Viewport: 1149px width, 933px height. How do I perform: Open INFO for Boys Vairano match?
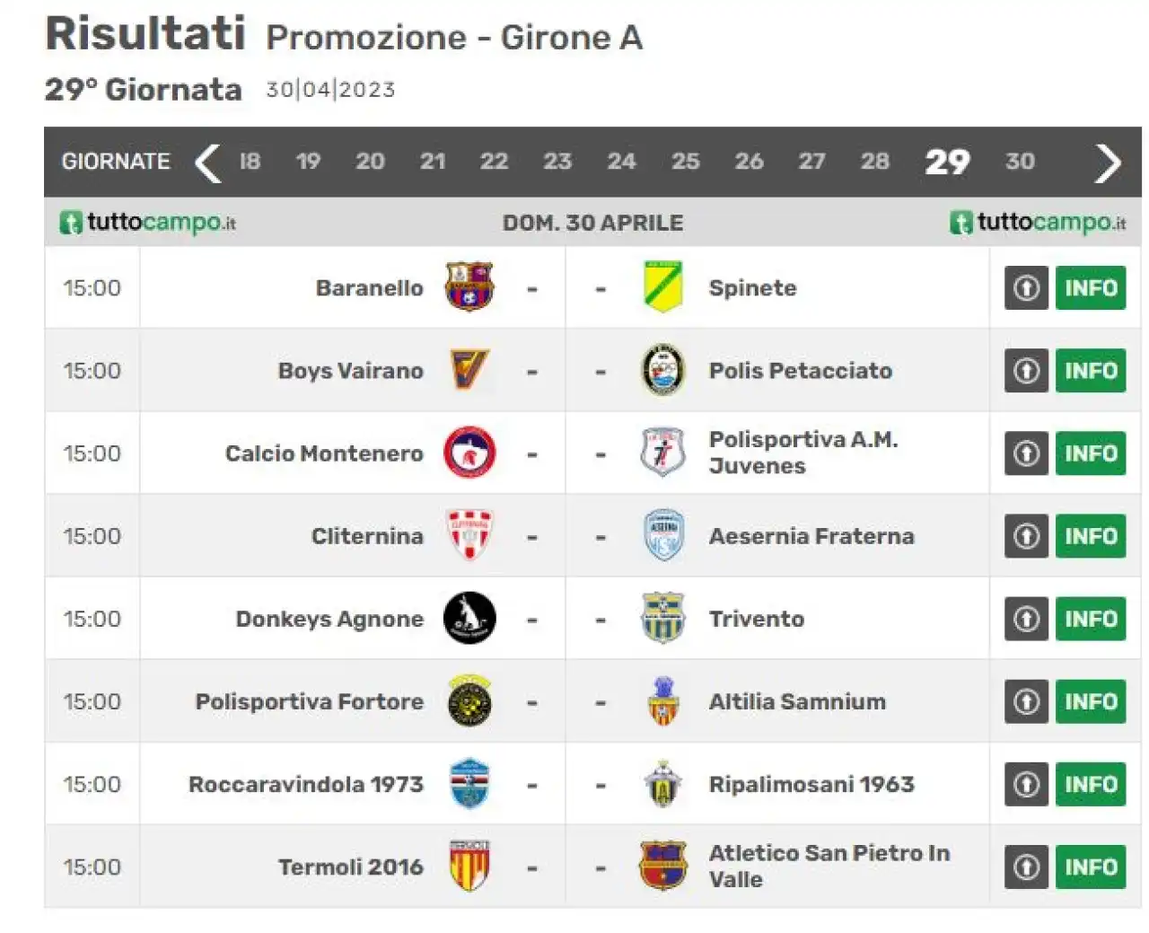coord(1091,371)
